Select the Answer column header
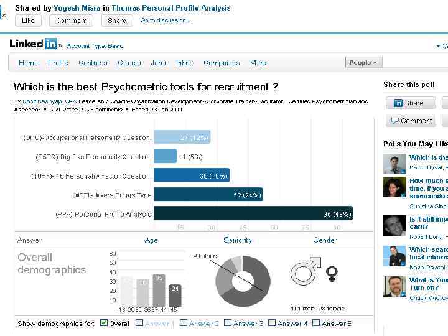The height and width of the screenshot is (336, 448). (29, 240)
